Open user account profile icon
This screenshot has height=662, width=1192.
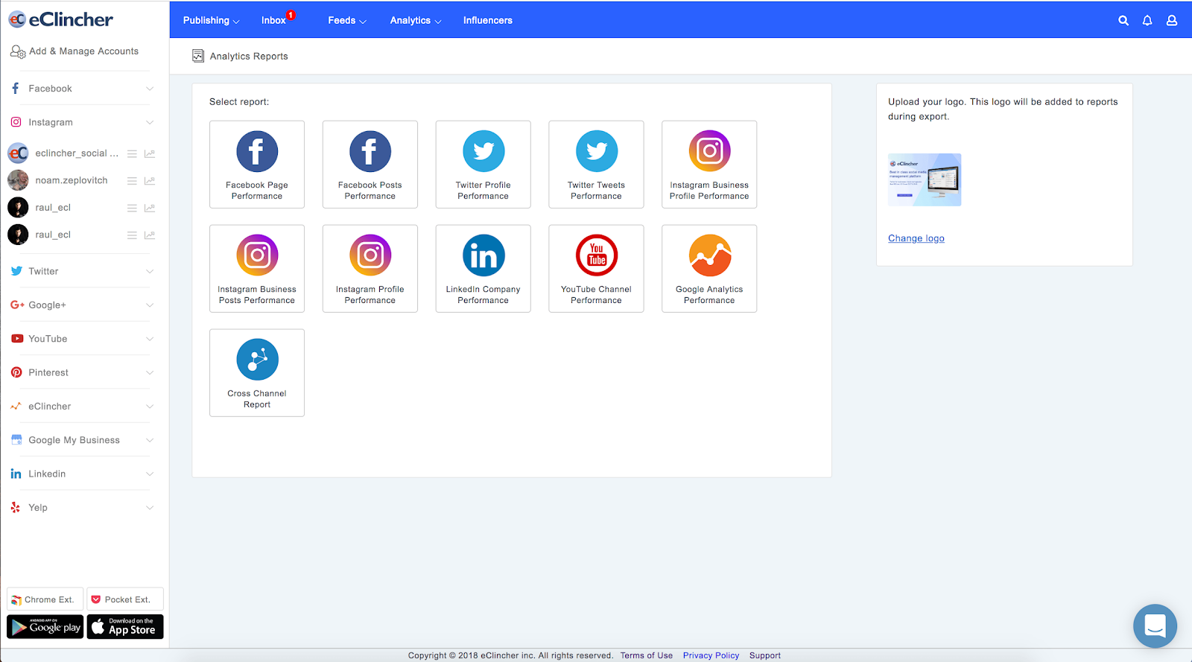[1172, 21]
